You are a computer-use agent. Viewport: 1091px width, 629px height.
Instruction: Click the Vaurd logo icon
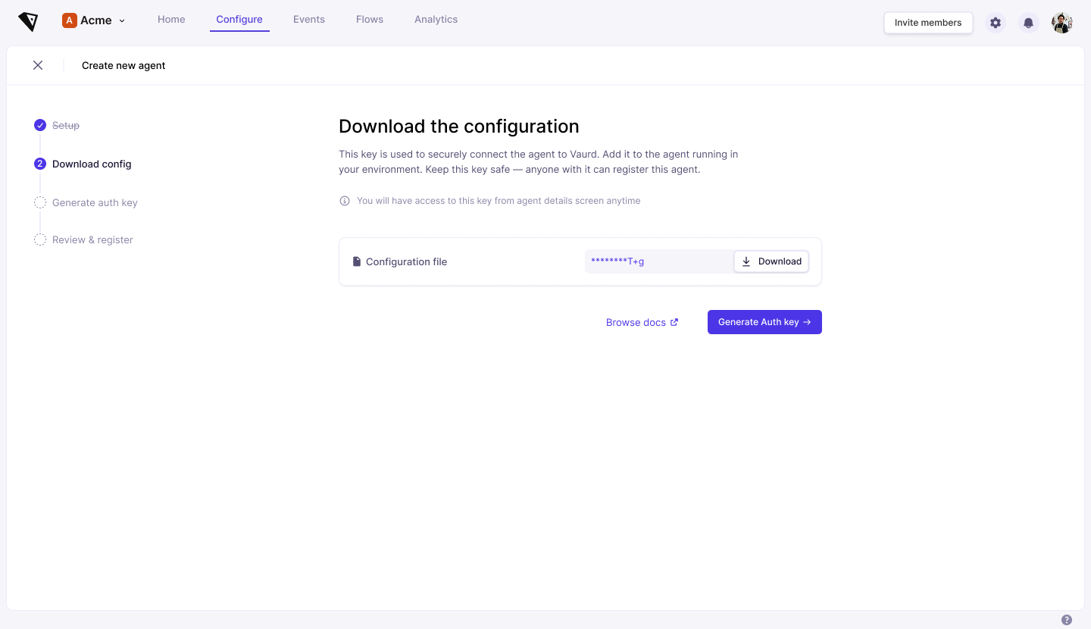[28, 22]
